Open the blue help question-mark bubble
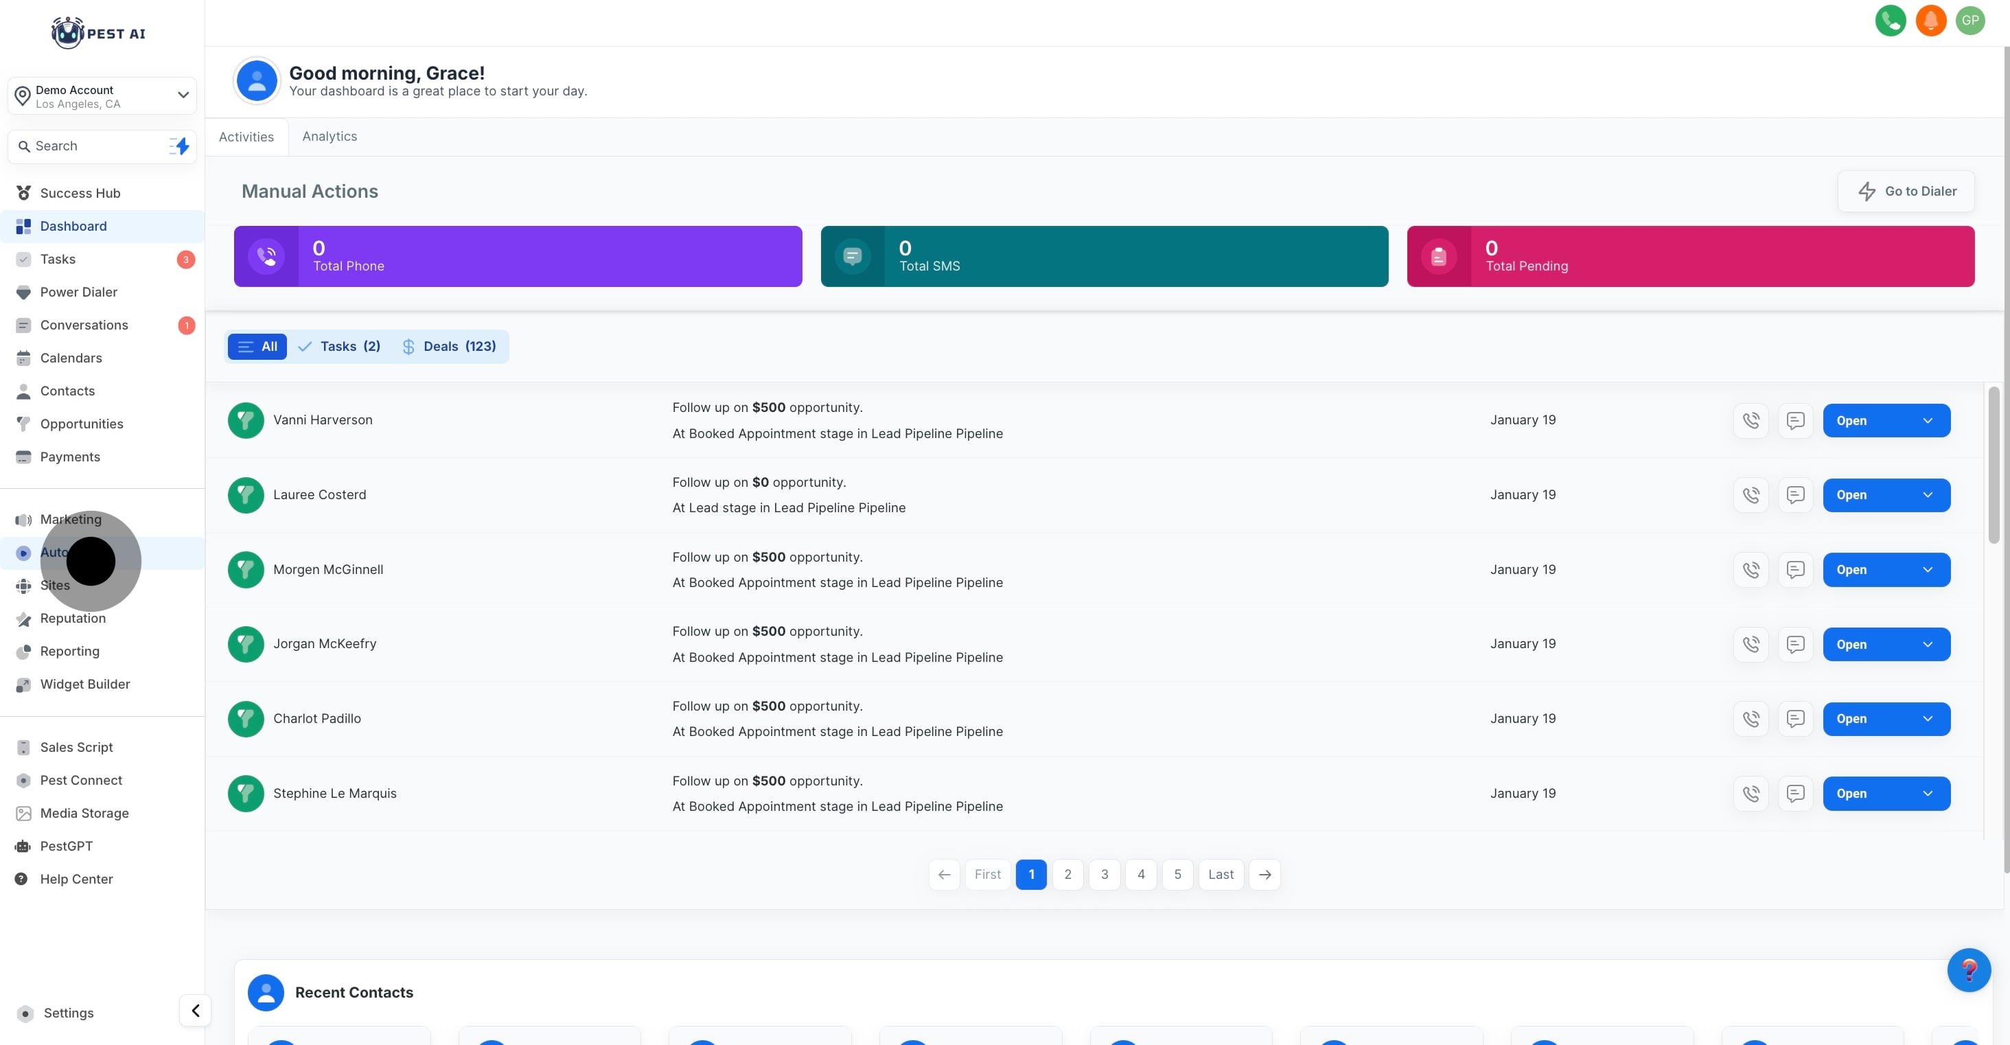The height and width of the screenshot is (1045, 2010). (x=1968, y=970)
